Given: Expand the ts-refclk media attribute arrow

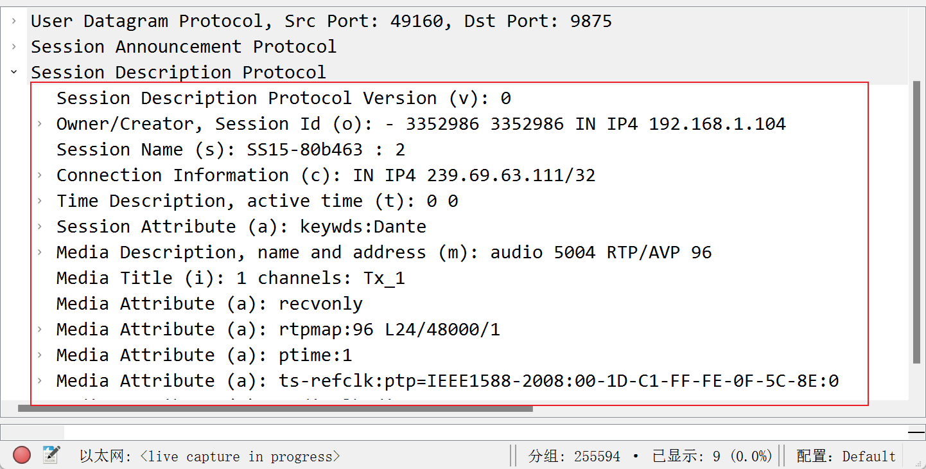Looking at the screenshot, I should [x=40, y=381].
